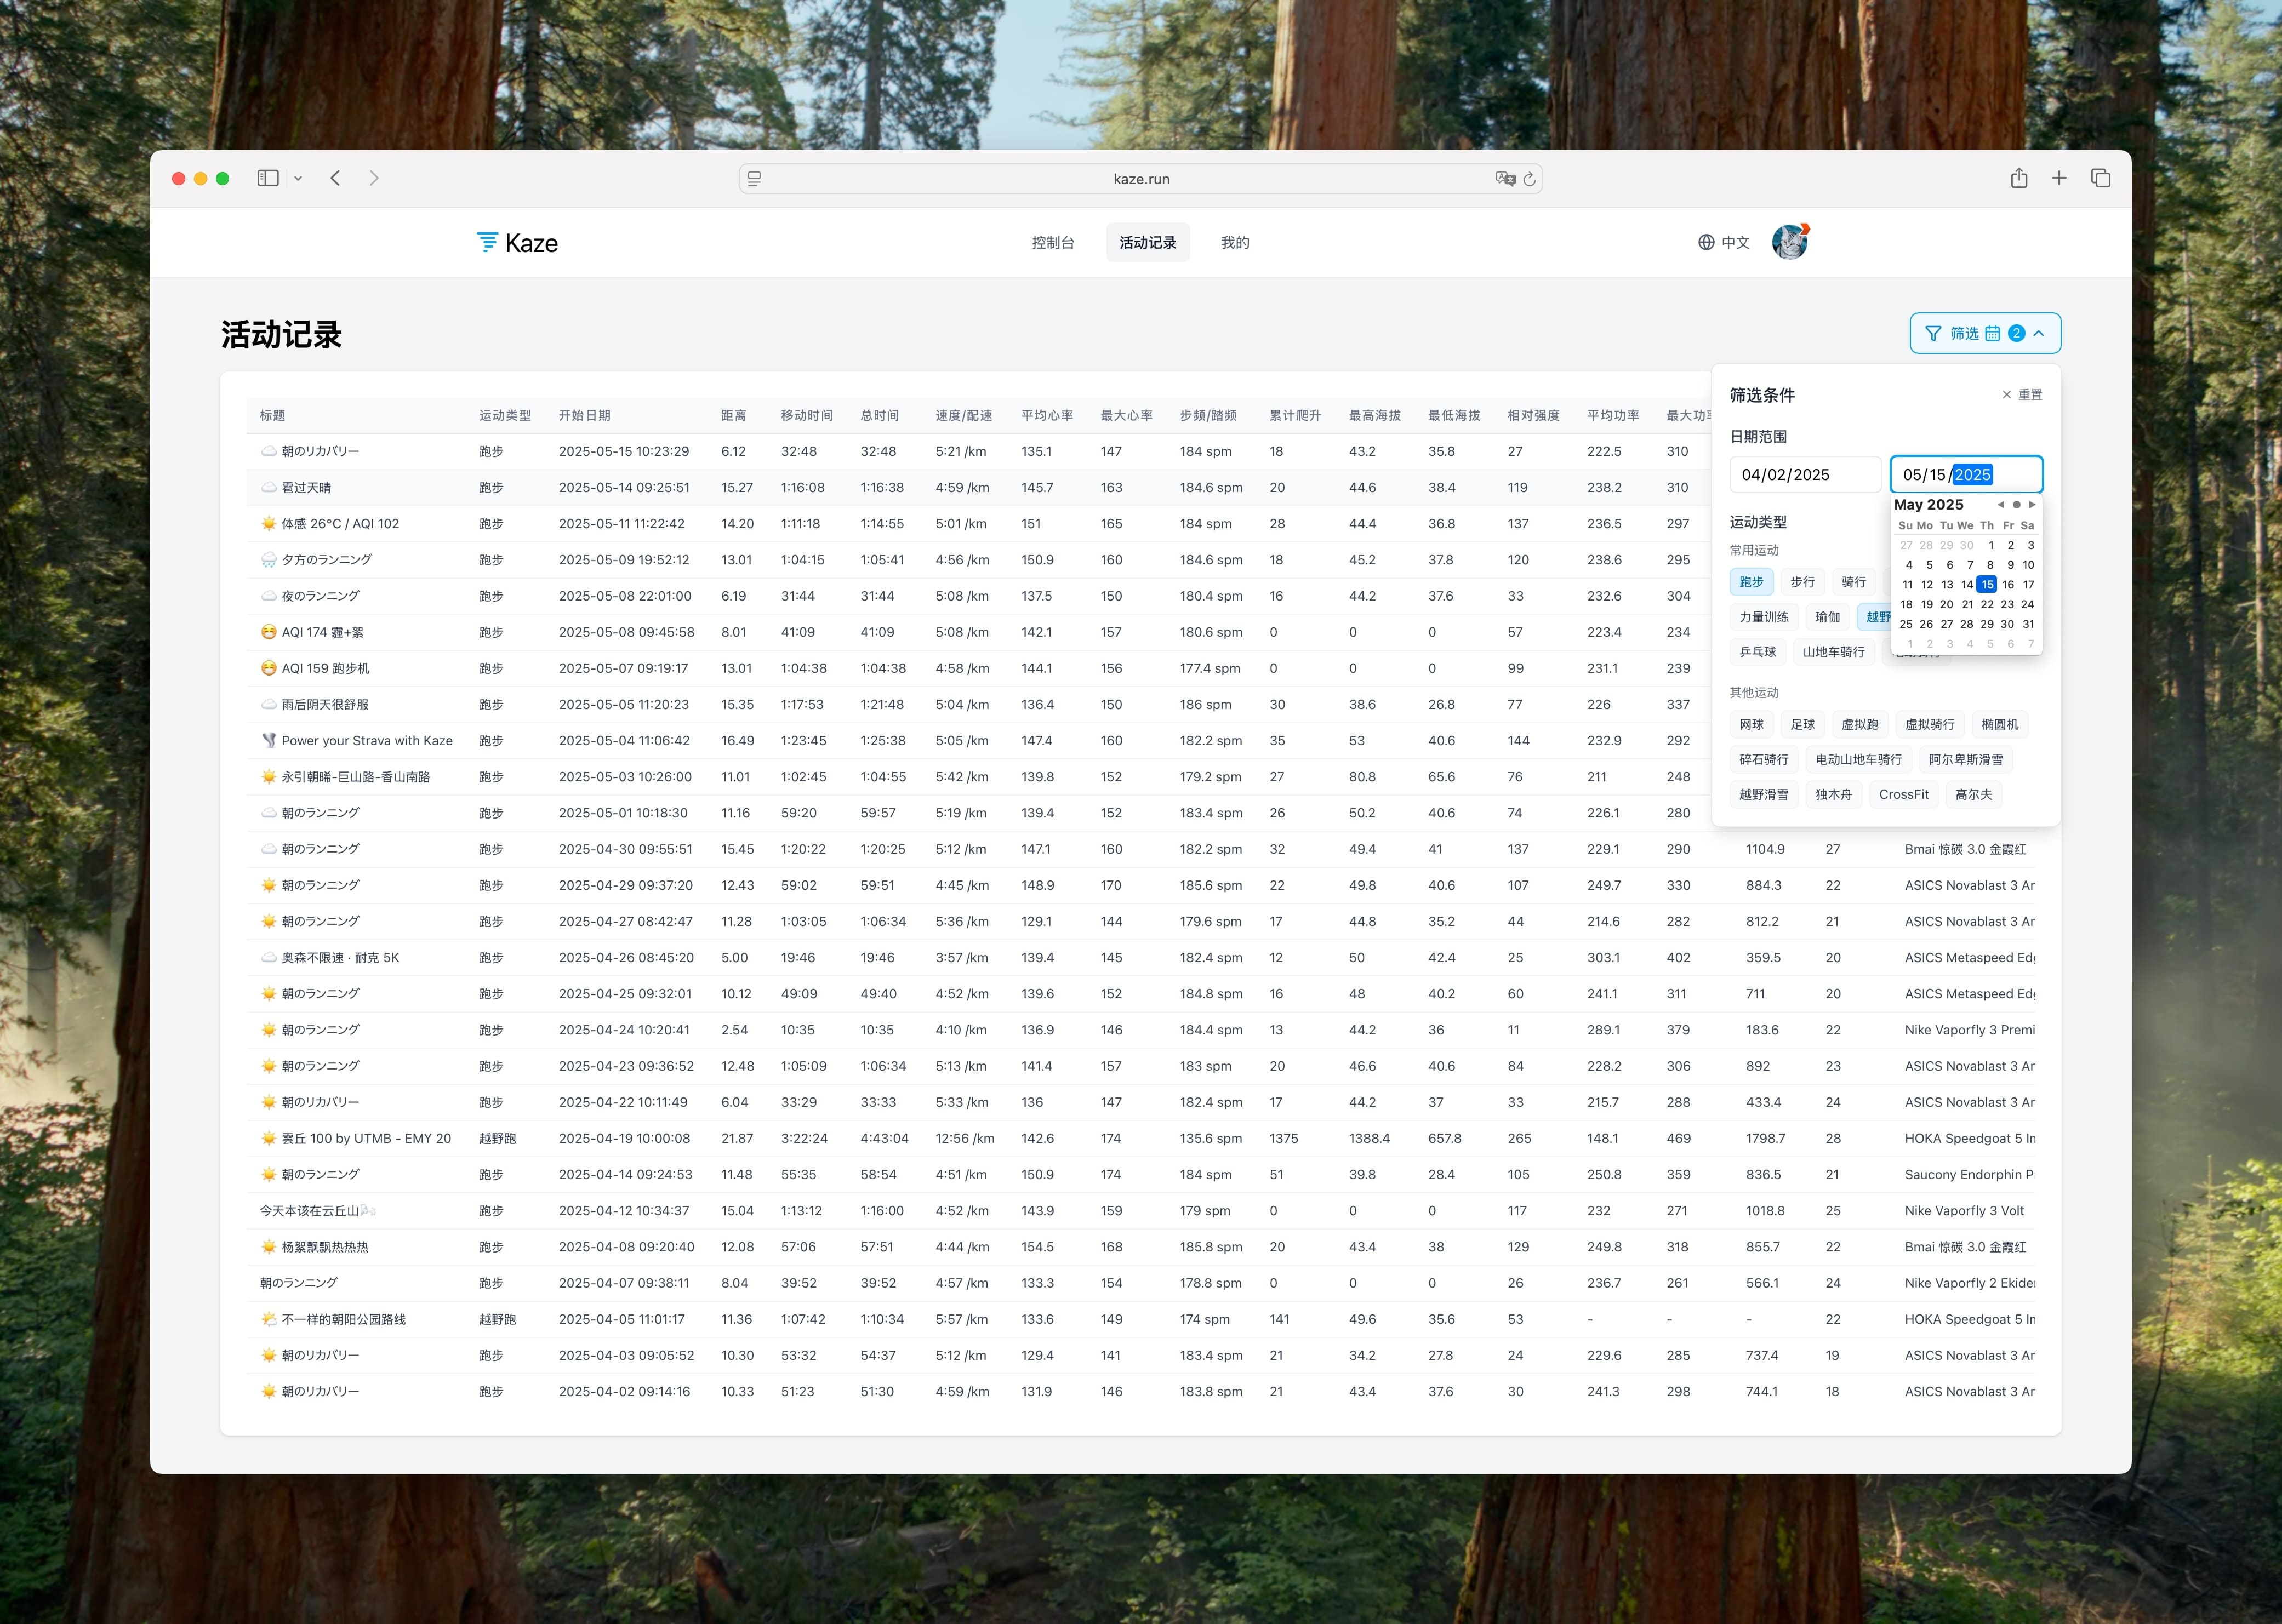Switch to the 控制台 tab
Screen dimensions: 2282x1624
point(1053,242)
